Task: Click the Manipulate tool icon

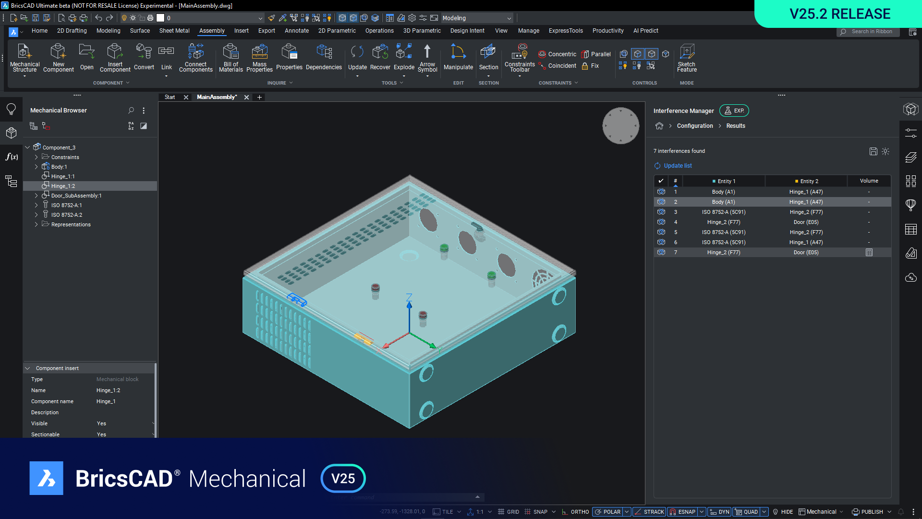Action: [458, 52]
